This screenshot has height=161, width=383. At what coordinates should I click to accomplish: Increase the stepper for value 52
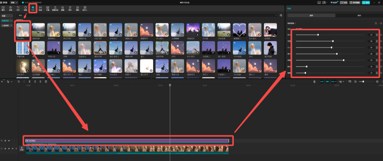(x=377, y=47)
